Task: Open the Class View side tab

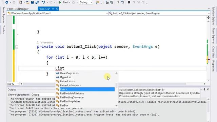Action: click(213, 52)
